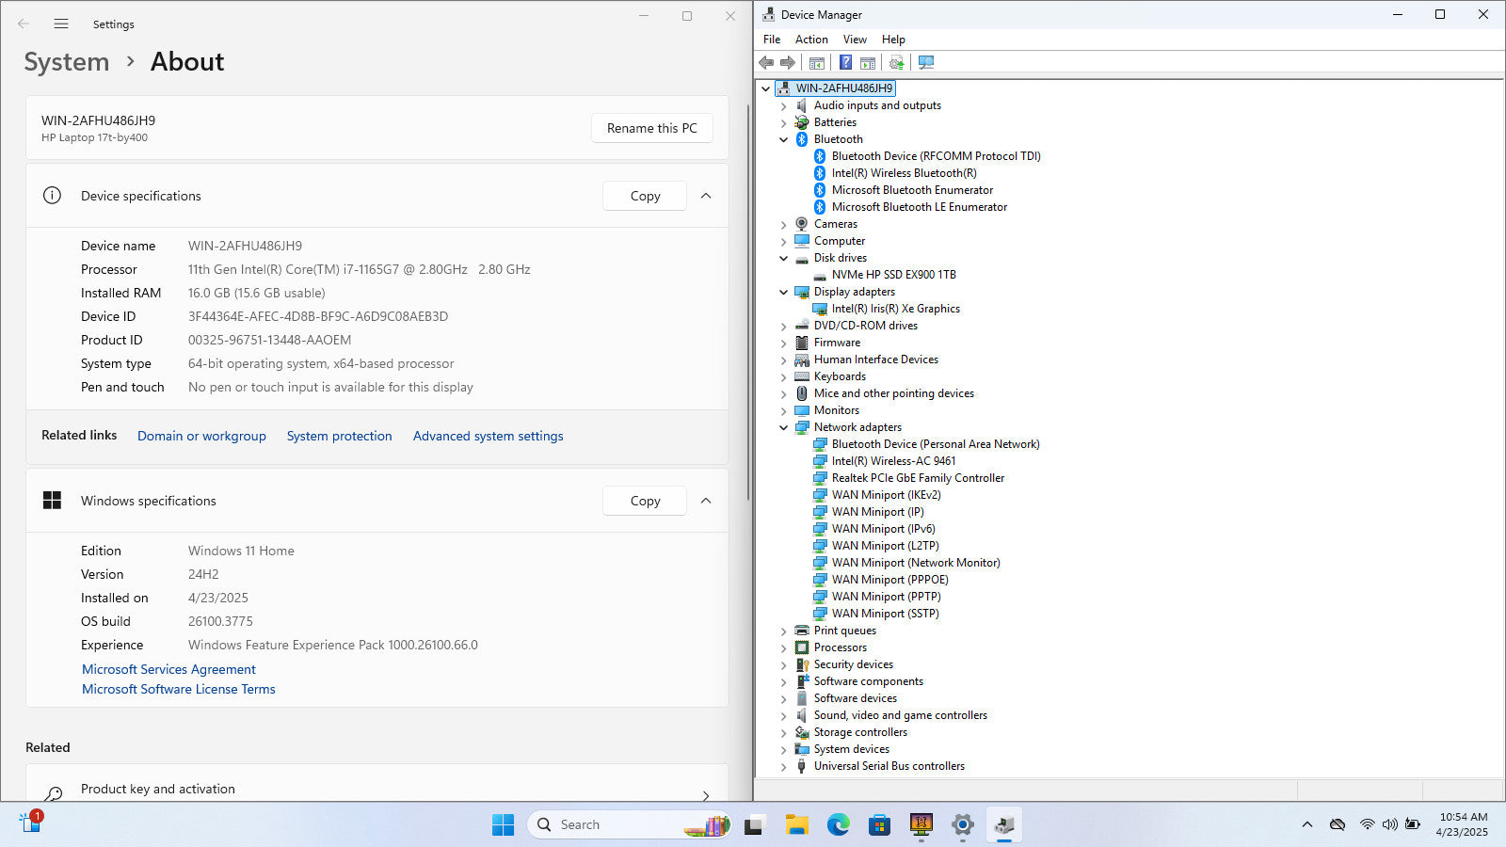Click the Windows Start button

tap(503, 825)
